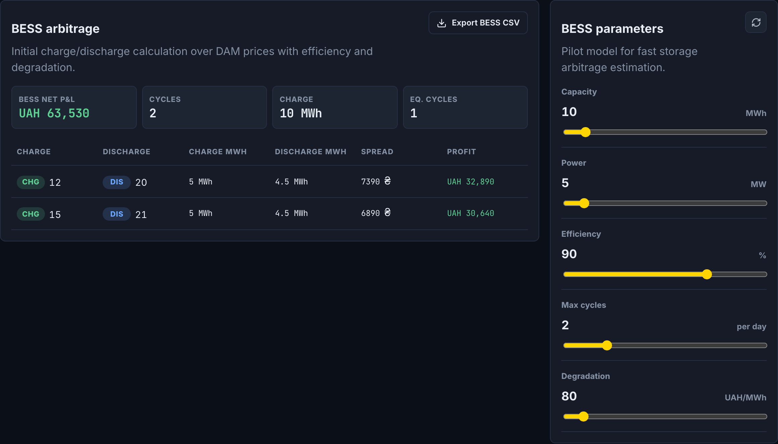The image size is (778, 444).
Task: Click the profit value UAH 30,640
Action: (470, 213)
